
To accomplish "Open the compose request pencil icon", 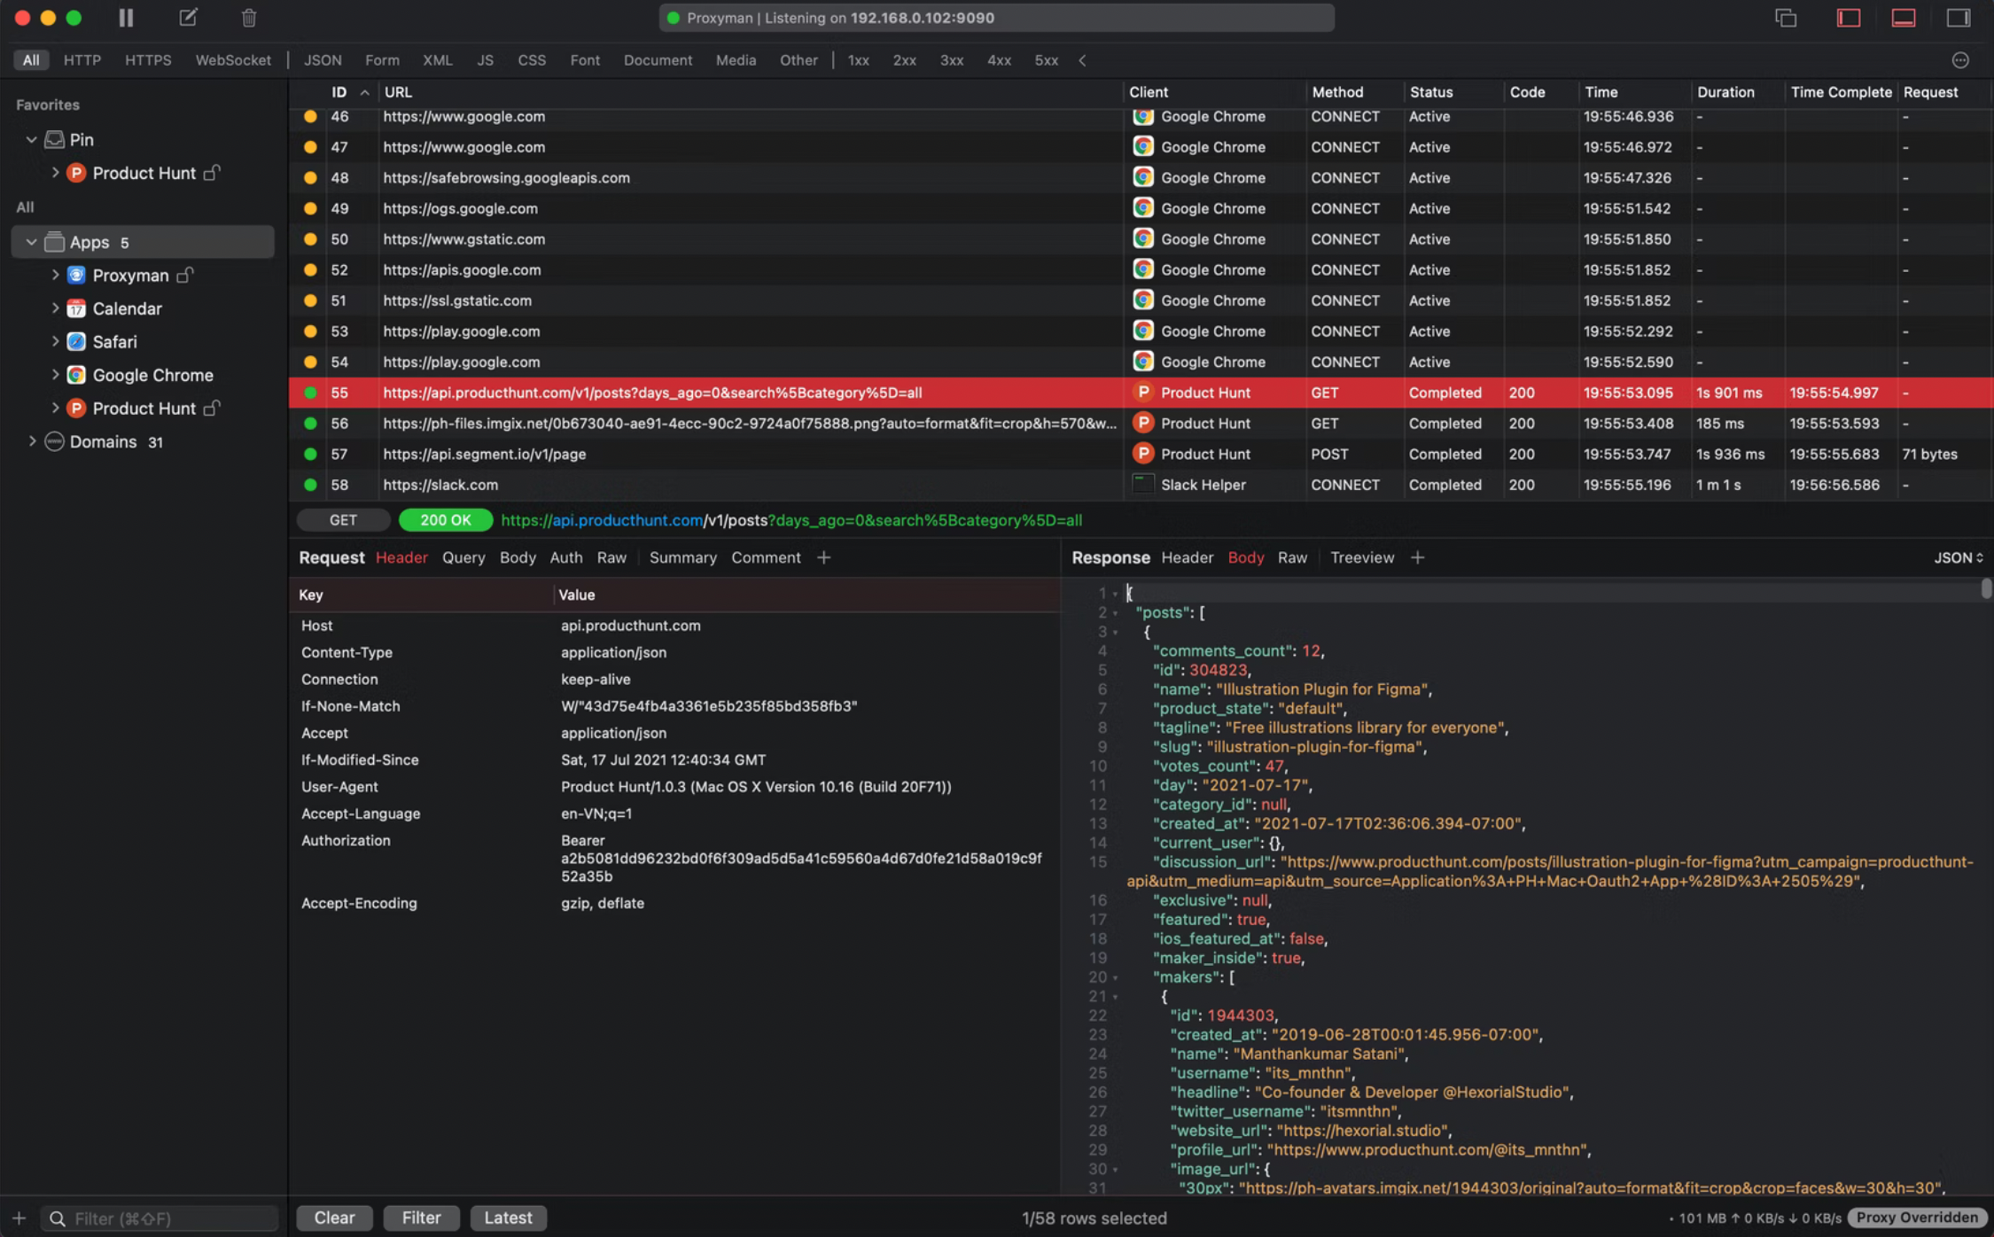I will point(188,18).
